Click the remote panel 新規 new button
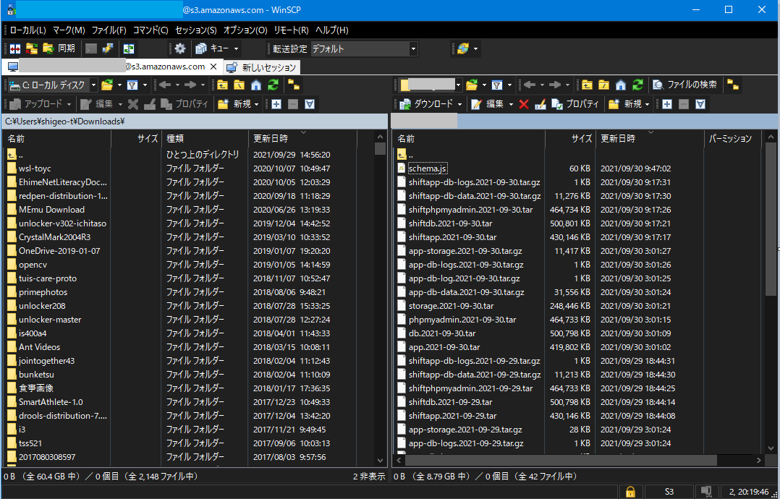Viewport: 780px width, 499px height. point(625,104)
